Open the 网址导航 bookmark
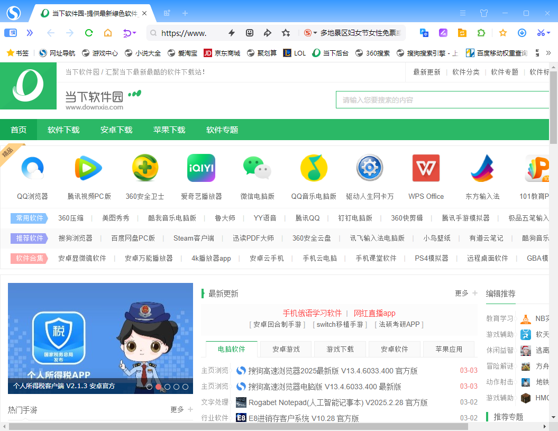This screenshot has height=431, width=558. click(x=57, y=53)
